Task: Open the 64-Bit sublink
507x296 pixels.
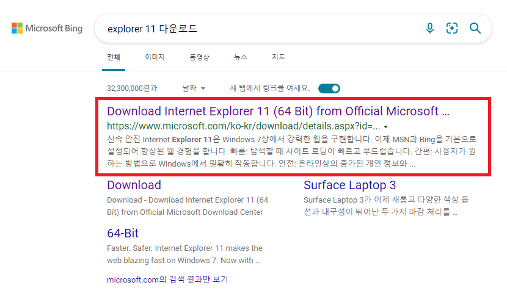Action: pyautogui.click(x=123, y=233)
